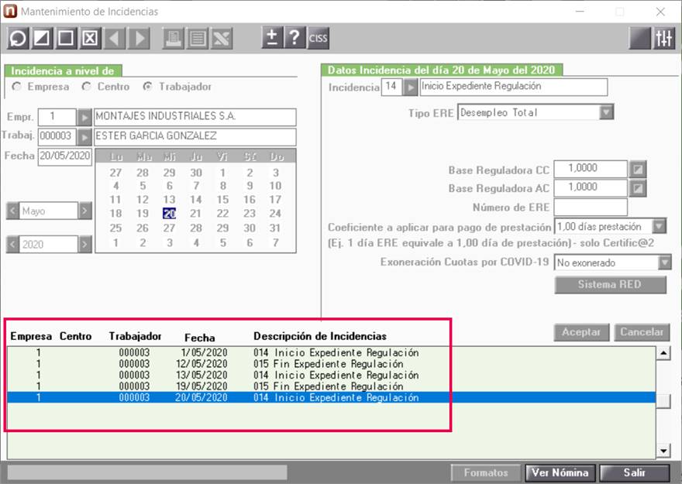This screenshot has height=484, width=682.
Task: Select day 20 in the calendar
Action: pos(169,213)
